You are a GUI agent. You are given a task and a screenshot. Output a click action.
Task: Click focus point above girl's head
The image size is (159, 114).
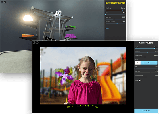pos(83,59)
